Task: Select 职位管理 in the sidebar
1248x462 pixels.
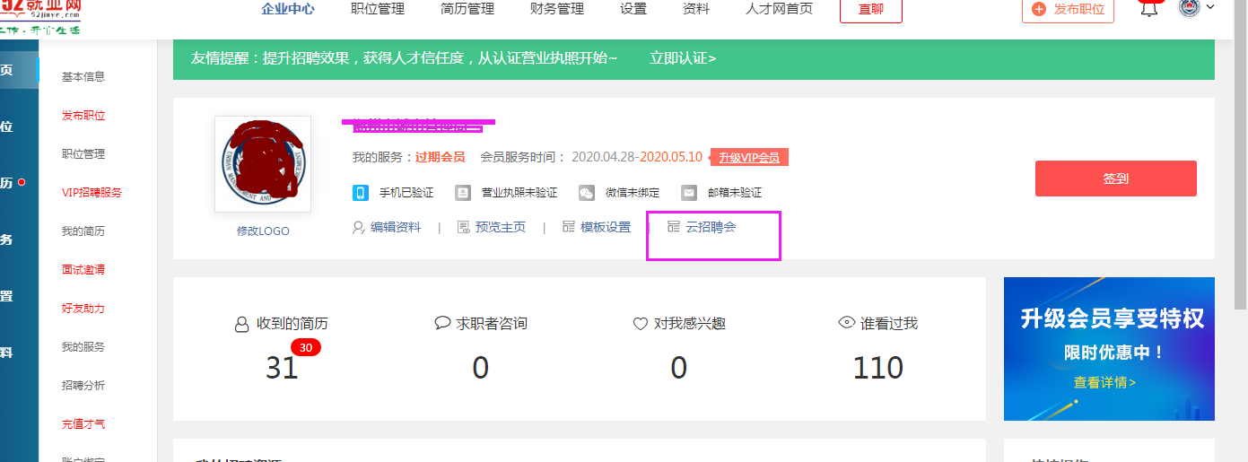Action: point(83,154)
